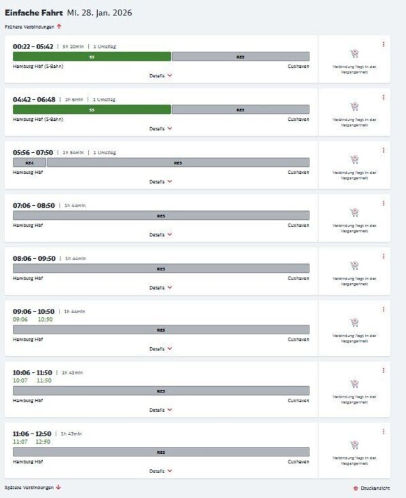Screen dimensions: 406x498
Task: Click the cart icon for the 05:56 connection
Action: (x=354, y=160)
